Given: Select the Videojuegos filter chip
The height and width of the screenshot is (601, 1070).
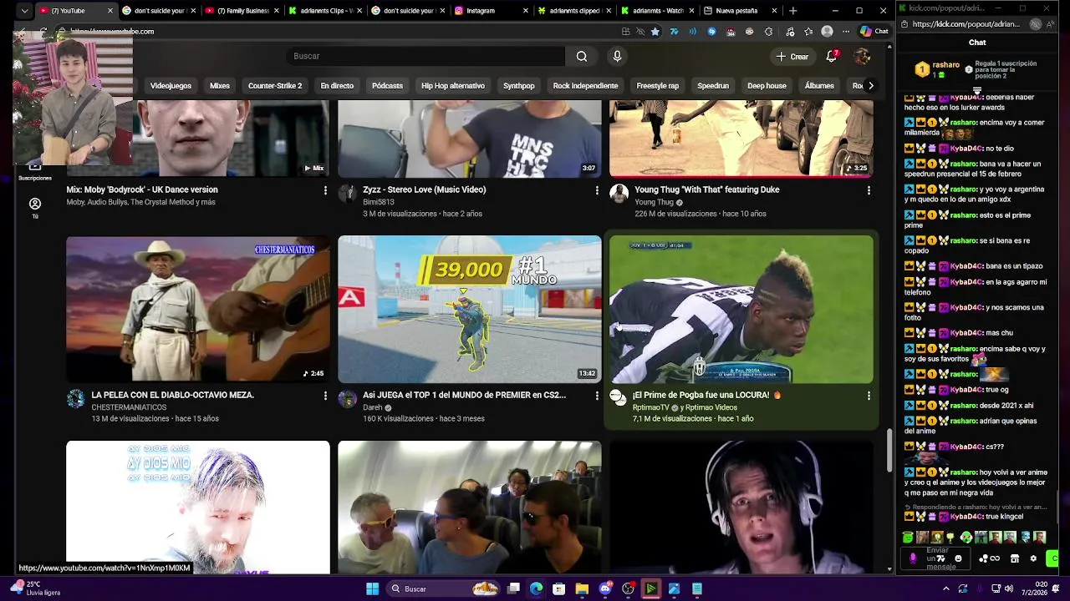Looking at the screenshot, I should [171, 86].
